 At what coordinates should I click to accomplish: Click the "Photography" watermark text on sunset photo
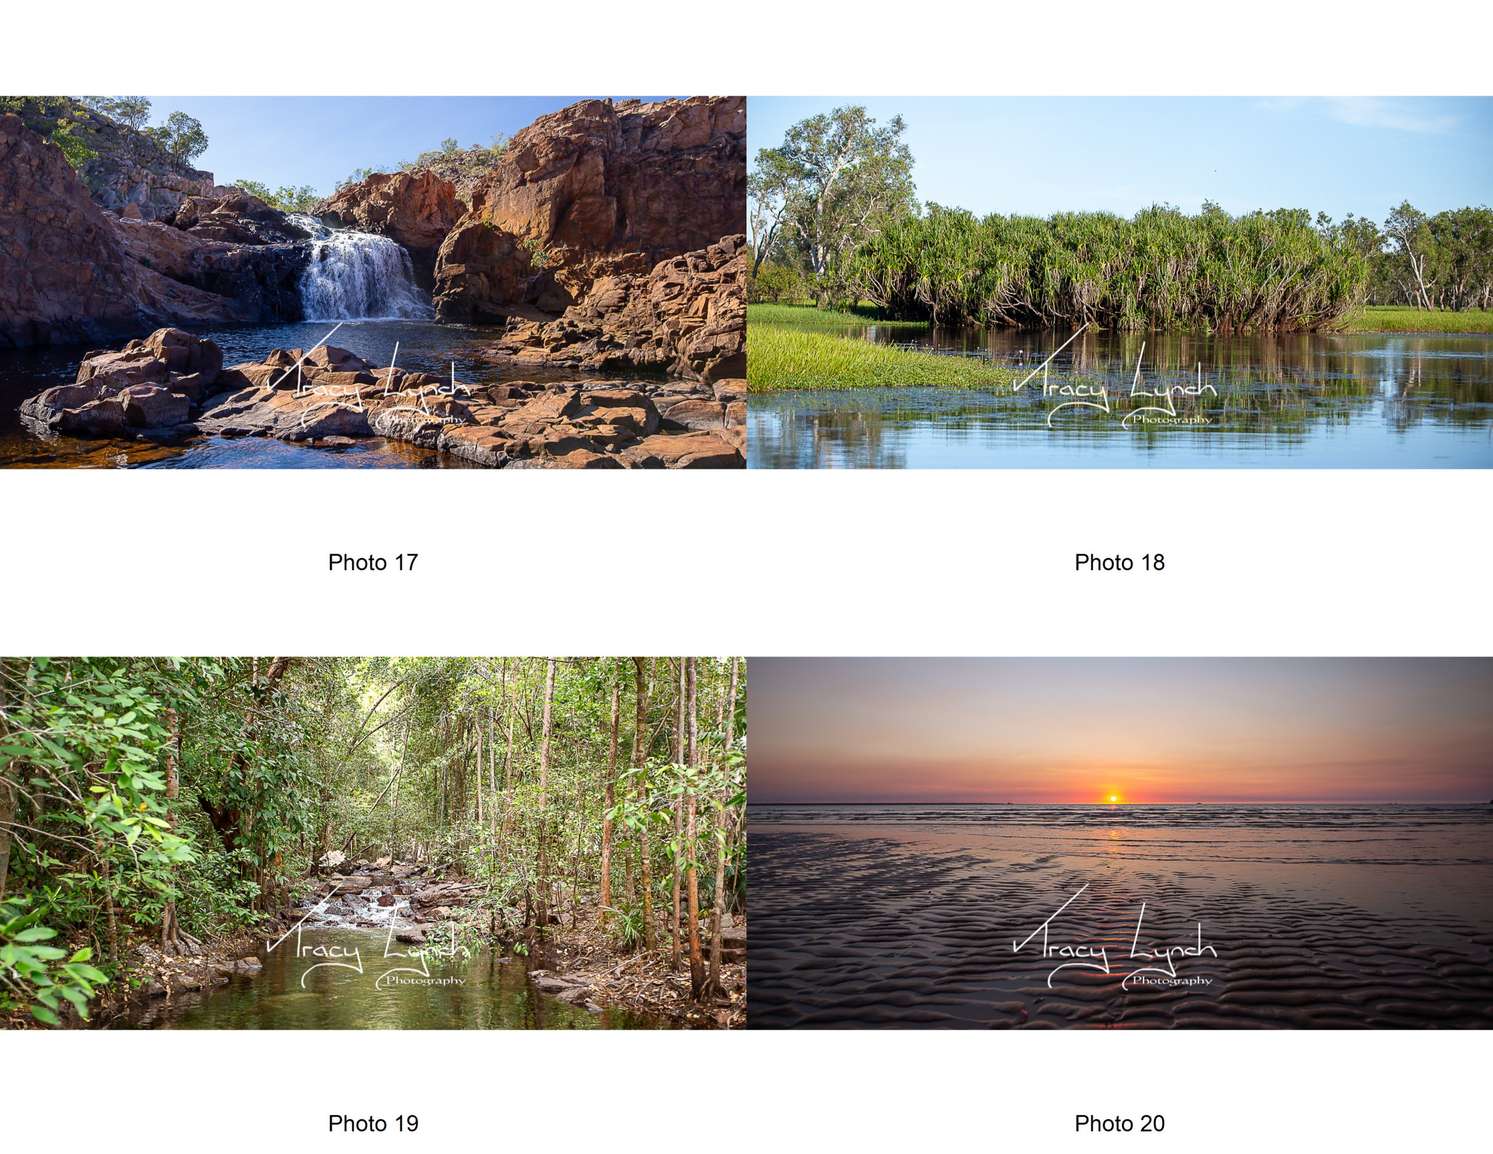1172,980
